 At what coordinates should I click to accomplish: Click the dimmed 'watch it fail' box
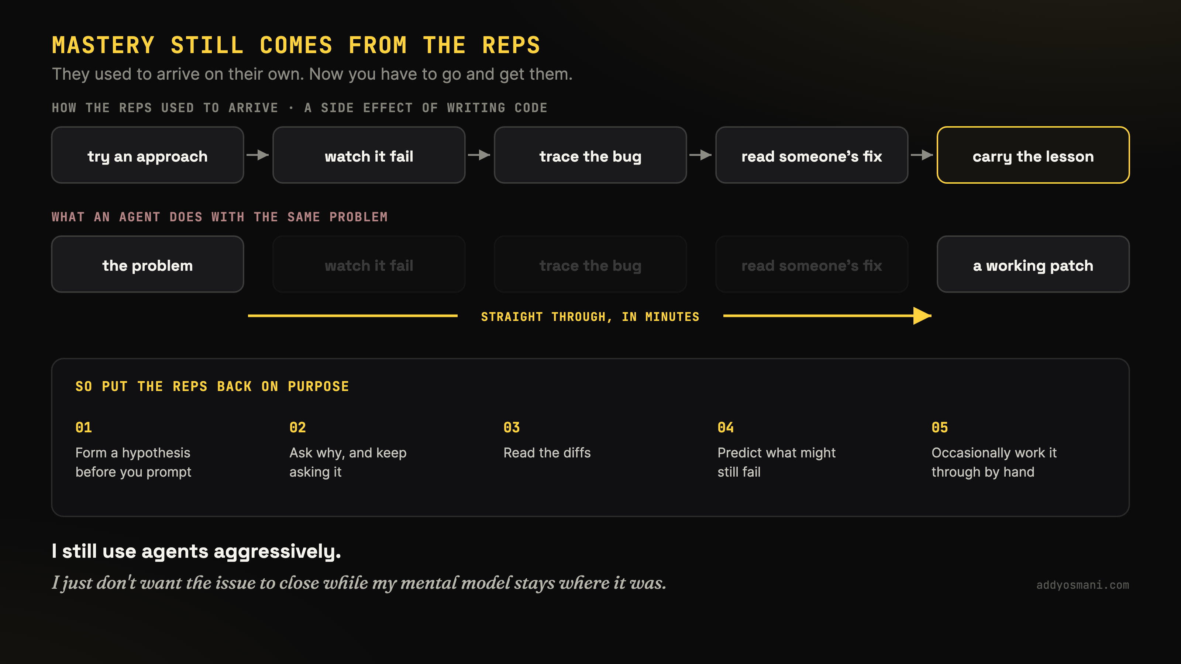point(369,264)
